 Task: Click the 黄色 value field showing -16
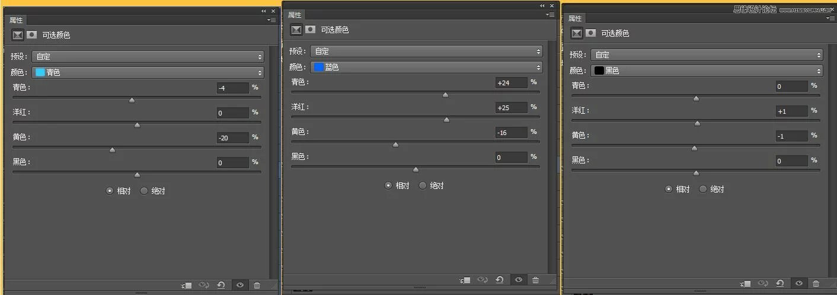511,133
